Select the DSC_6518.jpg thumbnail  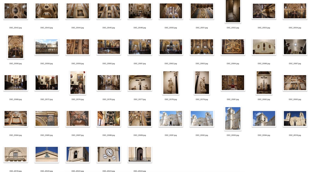tap(295, 118)
